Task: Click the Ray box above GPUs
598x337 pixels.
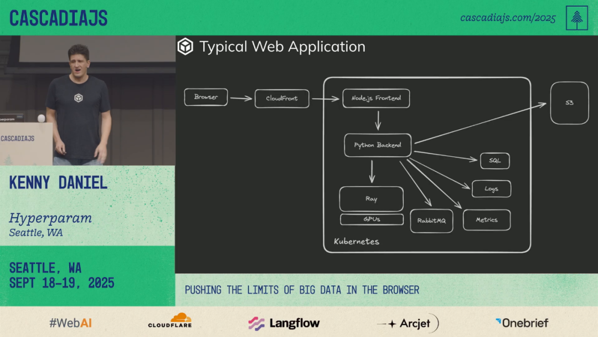Action: [x=371, y=199]
